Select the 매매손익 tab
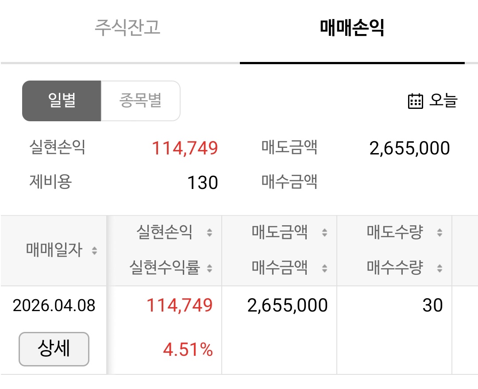 tap(352, 27)
